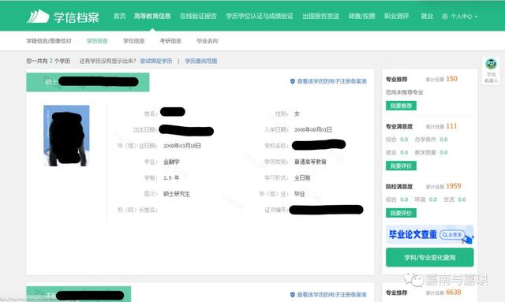
Task: Click the 专业推荐 vote count 150
Action: pos(451,79)
